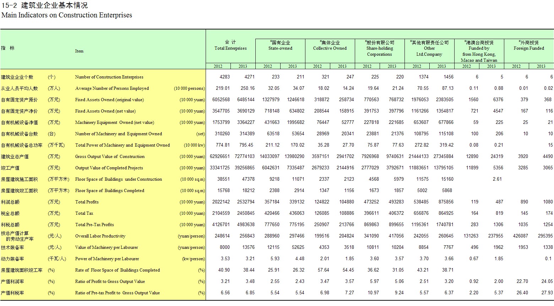The height and width of the screenshot is (306, 554).
Task: Select cell value 426087 under Foreign Funded
Action: (521, 236)
